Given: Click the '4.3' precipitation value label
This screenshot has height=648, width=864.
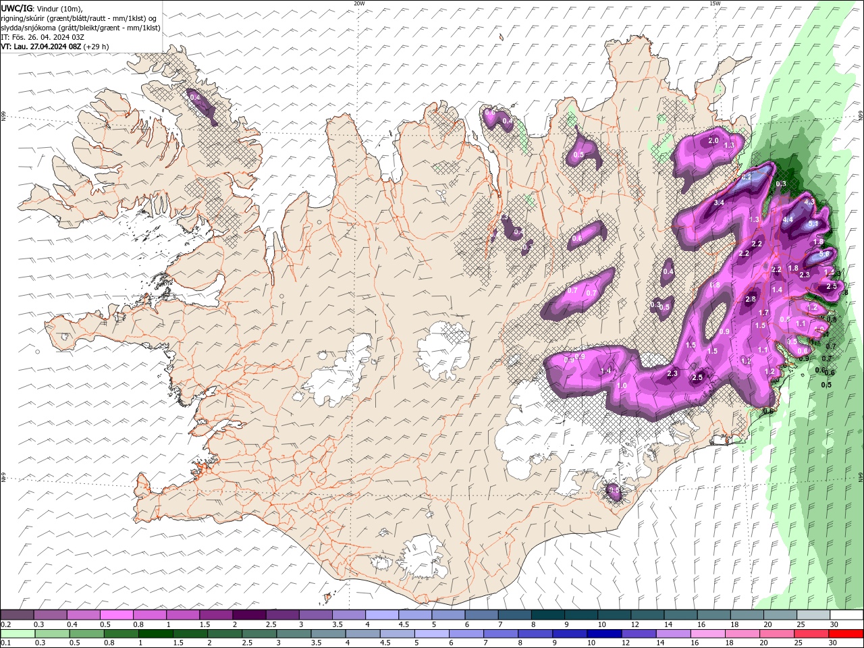Looking at the screenshot, I should tap(810, 202).
